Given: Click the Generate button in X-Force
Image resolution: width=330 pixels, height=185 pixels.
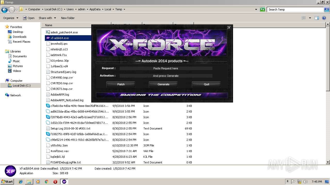Looking at the screenshot, I should coord(163,84).
